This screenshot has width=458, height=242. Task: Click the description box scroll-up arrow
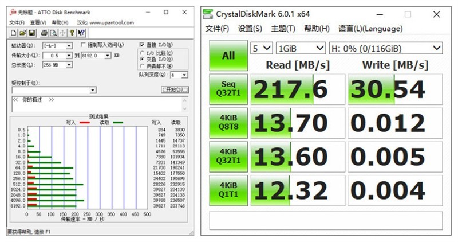coord(184,100)
